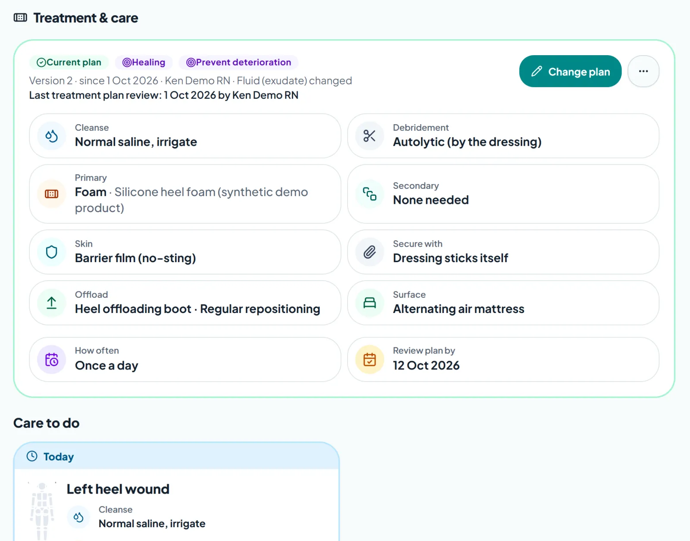Viewport: 690px width, 541px height.
Task: Click the Offload upward-arrow icon
Action: [52, 303]
